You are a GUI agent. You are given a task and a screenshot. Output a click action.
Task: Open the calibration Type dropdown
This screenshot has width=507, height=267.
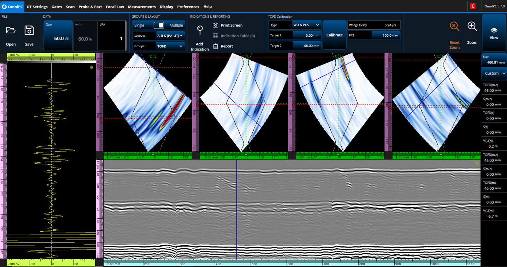(x=306, y=25)
